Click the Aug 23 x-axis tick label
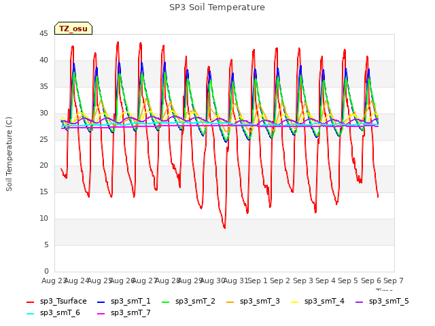The width and height of the screenshot is (435, 326). click(54, 280)
